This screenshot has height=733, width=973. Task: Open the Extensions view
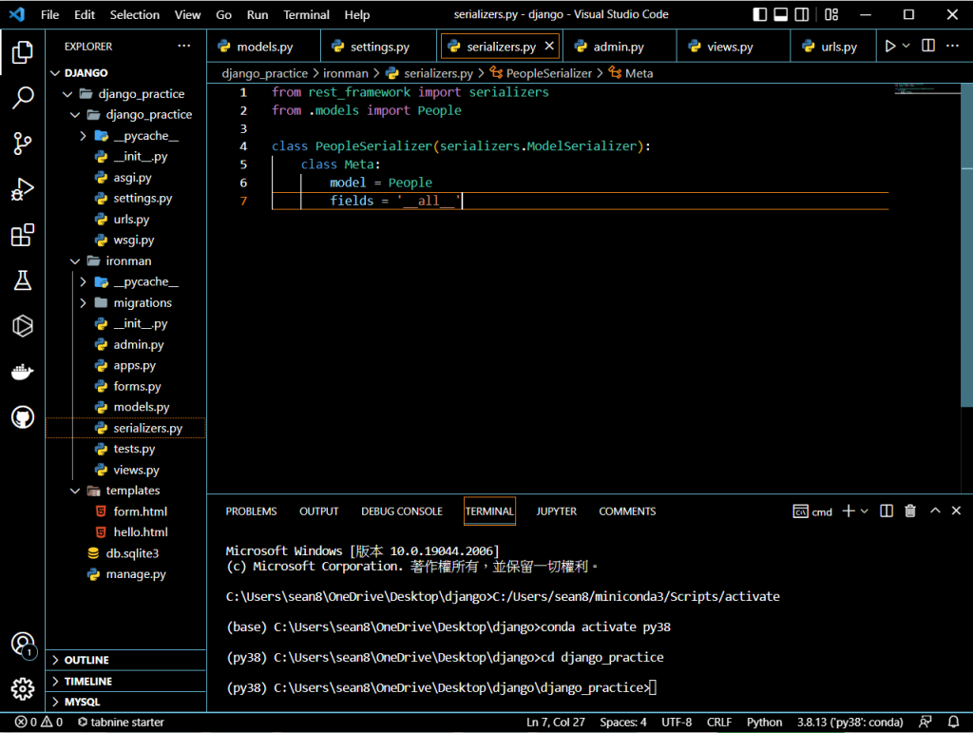[x=23, y=235]
